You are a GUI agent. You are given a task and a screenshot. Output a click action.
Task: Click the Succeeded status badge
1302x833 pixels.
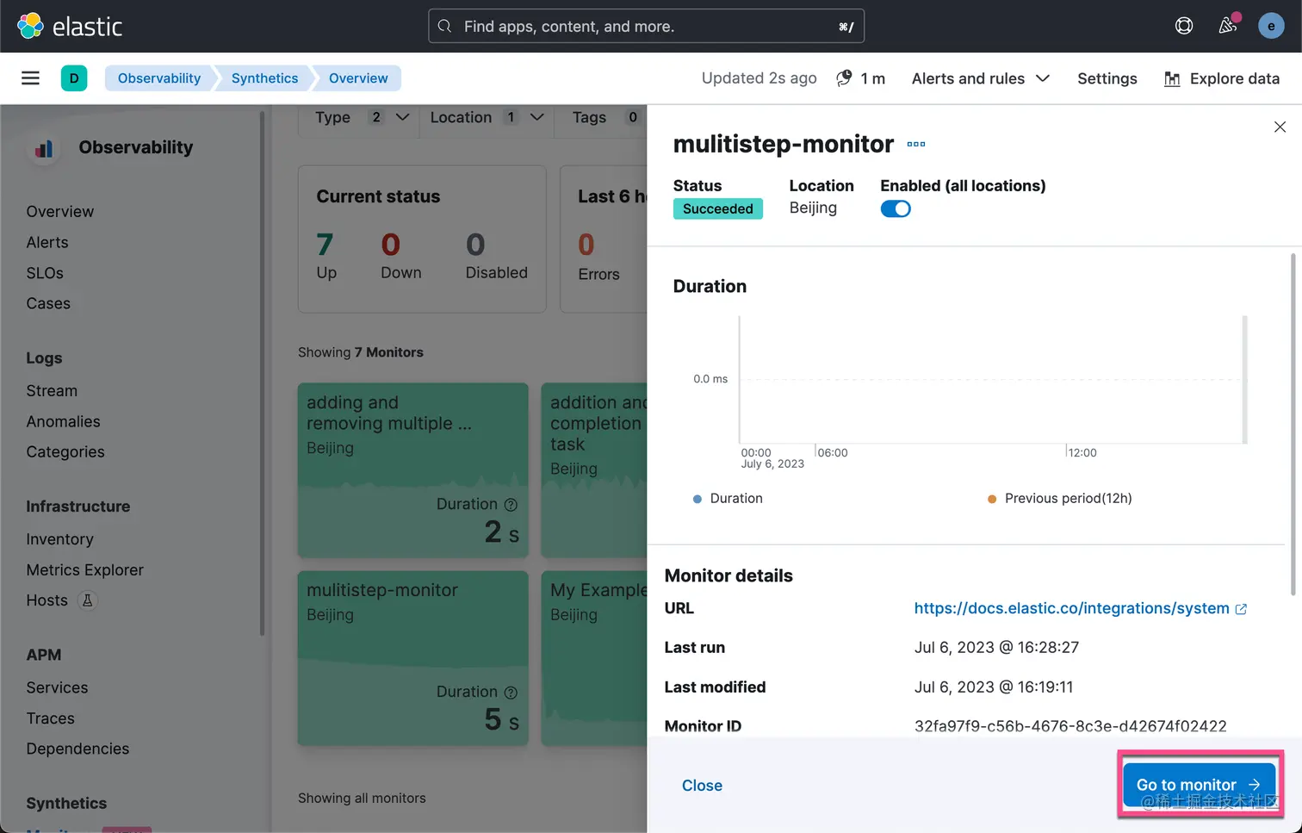tap(717, 208)
